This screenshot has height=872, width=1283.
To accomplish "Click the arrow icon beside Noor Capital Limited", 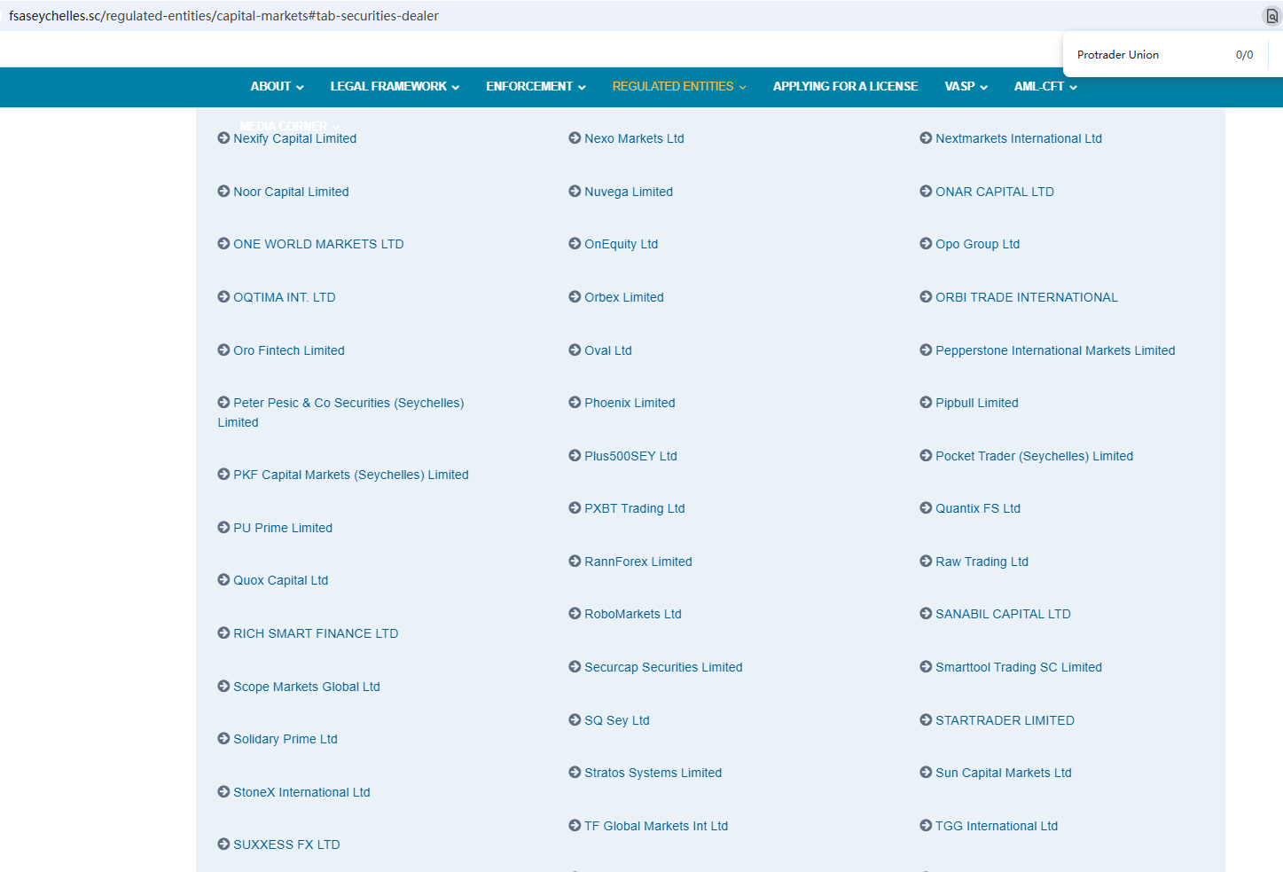I will pyautogui.click(x=223, y=191).
